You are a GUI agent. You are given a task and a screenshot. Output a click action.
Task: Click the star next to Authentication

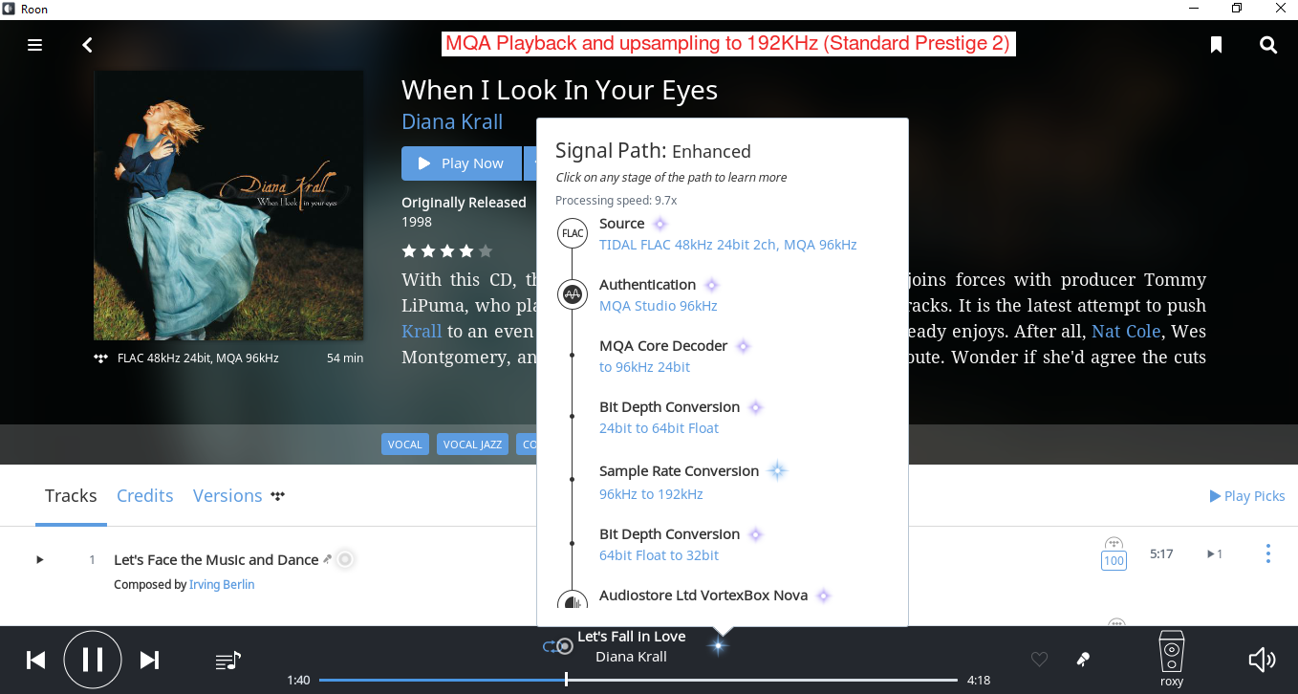[x=711, y=285]
